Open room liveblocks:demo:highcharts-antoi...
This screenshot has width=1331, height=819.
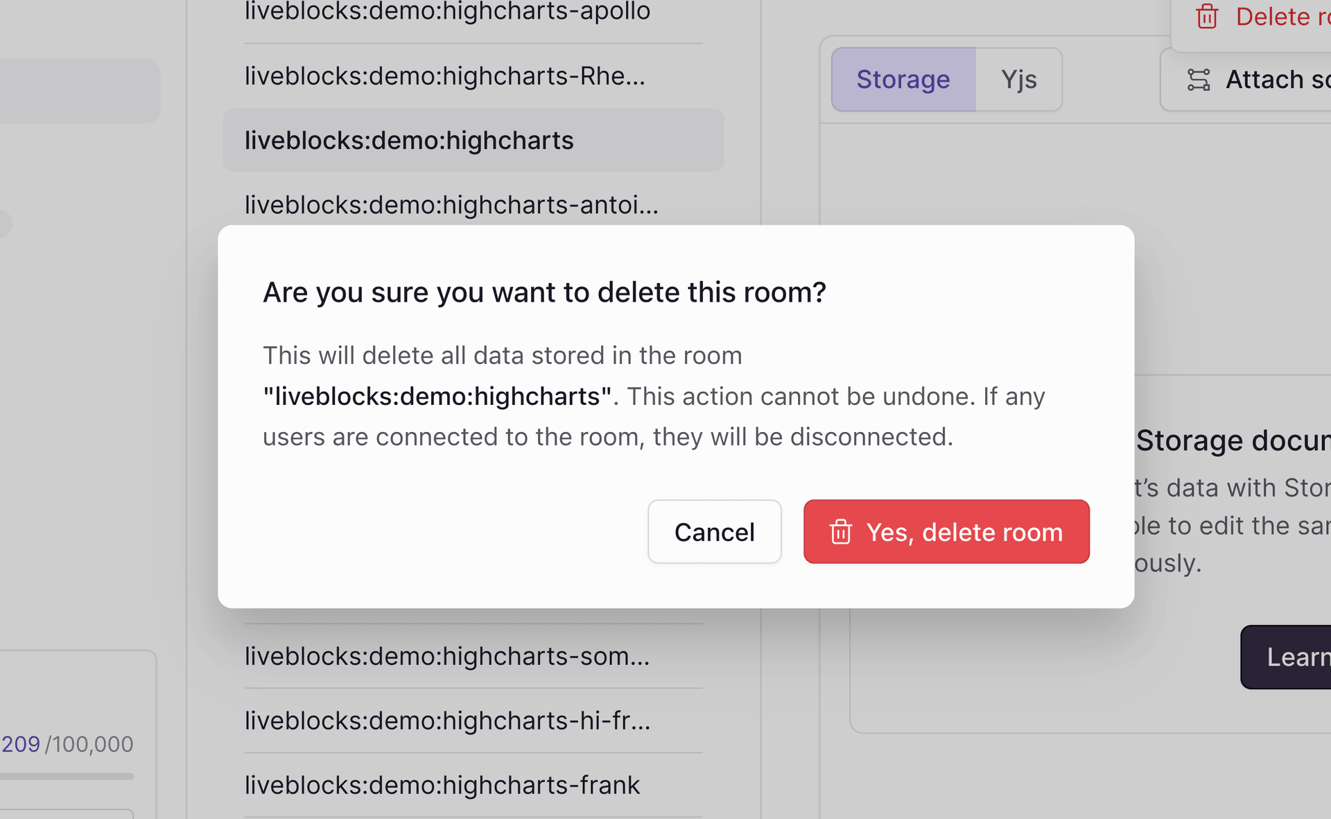coord(451,205)
